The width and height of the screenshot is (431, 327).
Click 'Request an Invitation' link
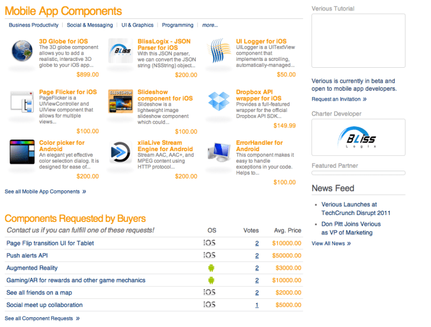[x=339, y=99]
